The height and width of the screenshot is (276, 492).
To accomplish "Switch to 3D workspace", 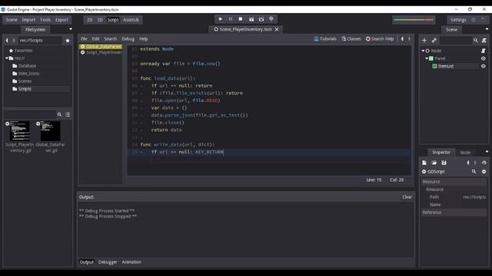I will coord(100,20).
